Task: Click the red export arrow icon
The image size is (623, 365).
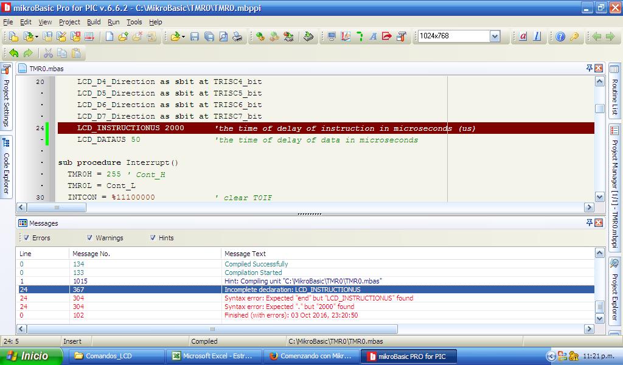Action: [386, 36]
